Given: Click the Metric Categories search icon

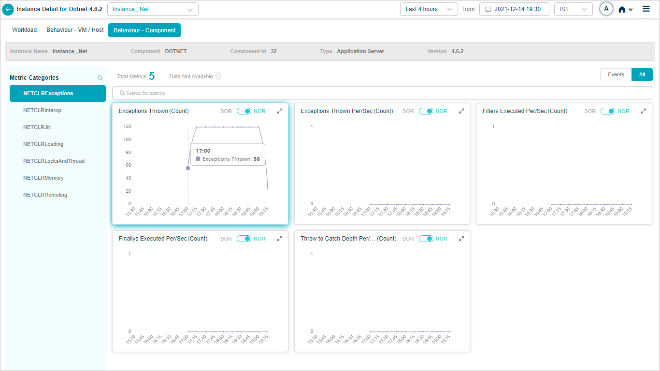Looking at the screenshot, I should point(100,78).
